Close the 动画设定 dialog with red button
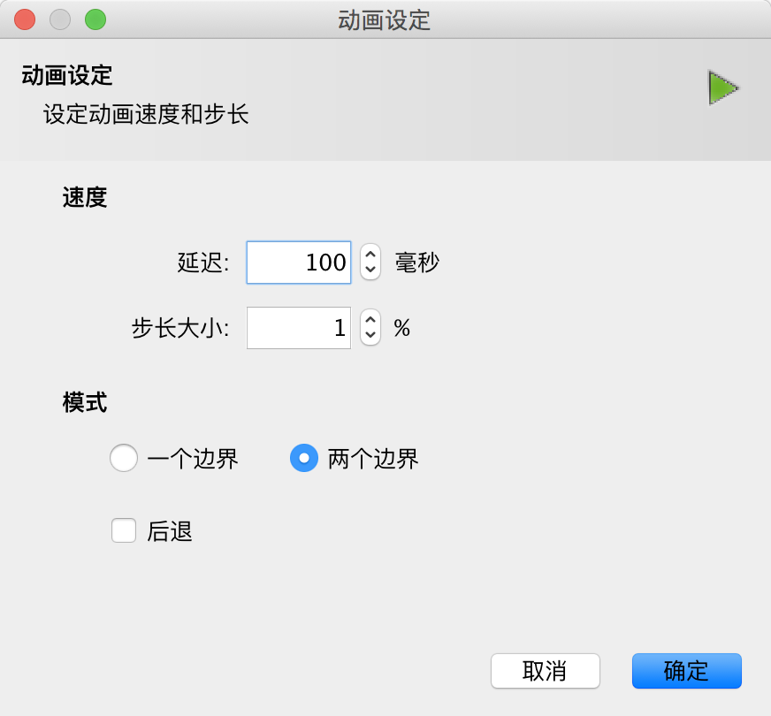Screen dimensions: 771x716 pos(25,19)
